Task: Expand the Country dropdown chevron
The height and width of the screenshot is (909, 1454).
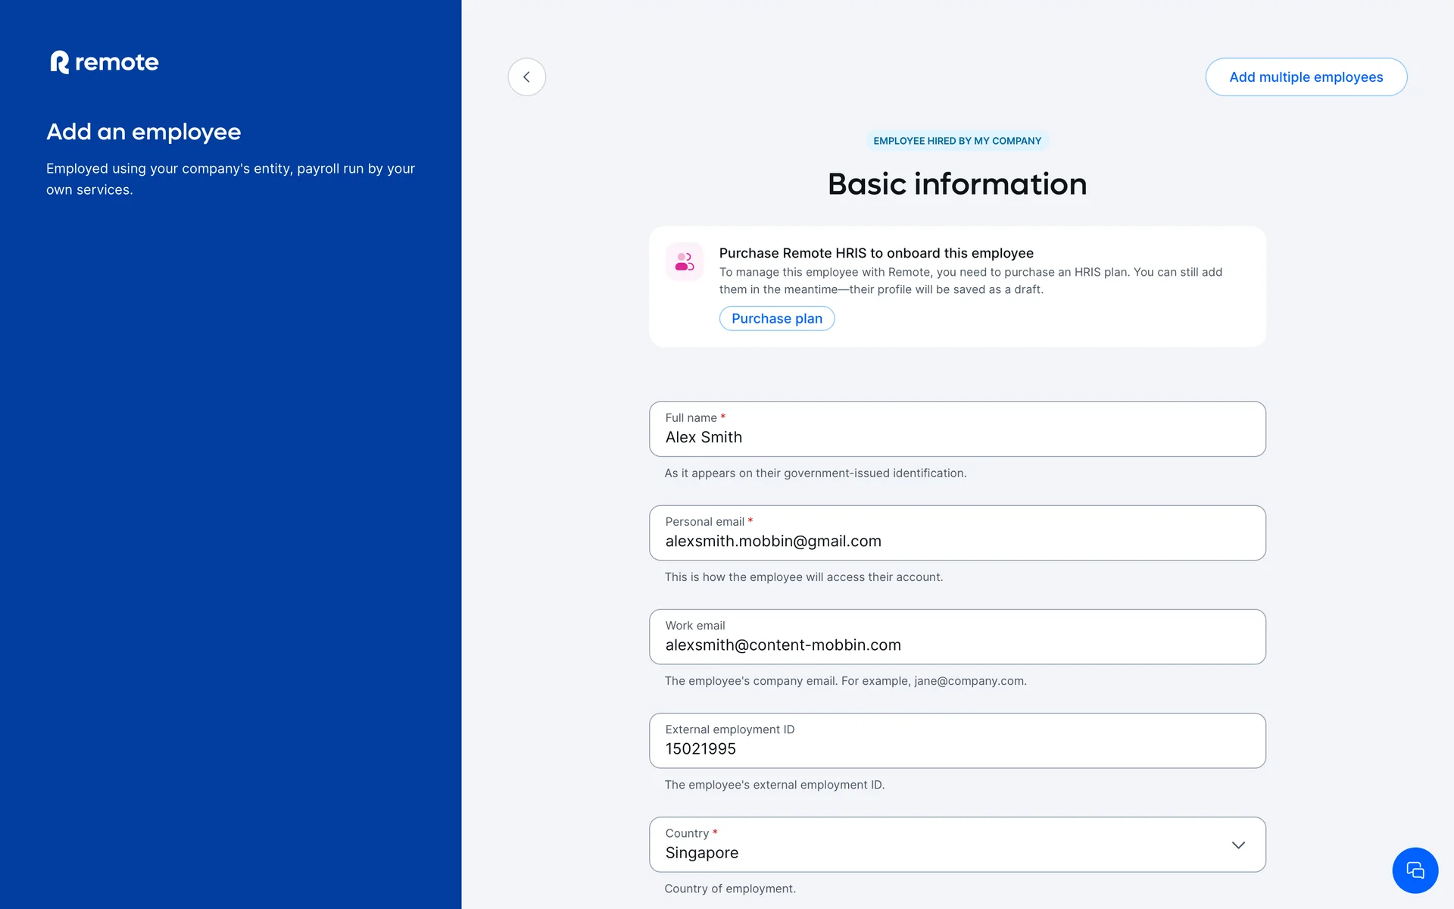Action: 1237,845
